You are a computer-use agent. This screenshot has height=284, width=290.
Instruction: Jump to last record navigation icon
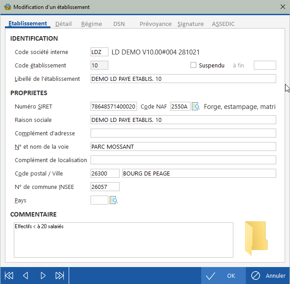60,276
